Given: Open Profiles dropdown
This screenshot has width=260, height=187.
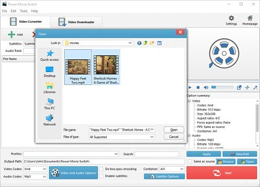Looking at the screenshot, I should pyautogui.click(x=116, y=154).
